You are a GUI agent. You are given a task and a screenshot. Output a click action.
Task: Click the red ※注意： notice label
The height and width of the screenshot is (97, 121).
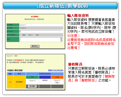74,36
